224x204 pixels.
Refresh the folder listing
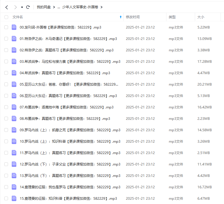click(28, 7)
